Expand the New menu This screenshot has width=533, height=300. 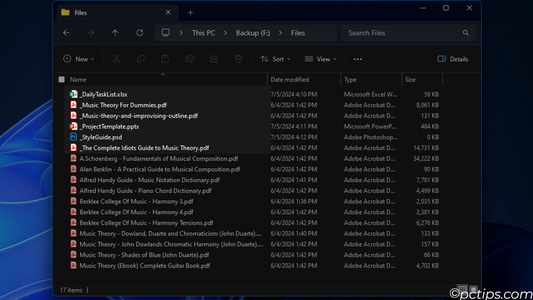tap(79, 59)
